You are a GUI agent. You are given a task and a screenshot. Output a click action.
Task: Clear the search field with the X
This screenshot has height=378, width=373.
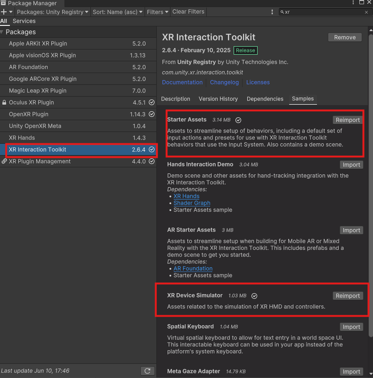coord(366,12)
